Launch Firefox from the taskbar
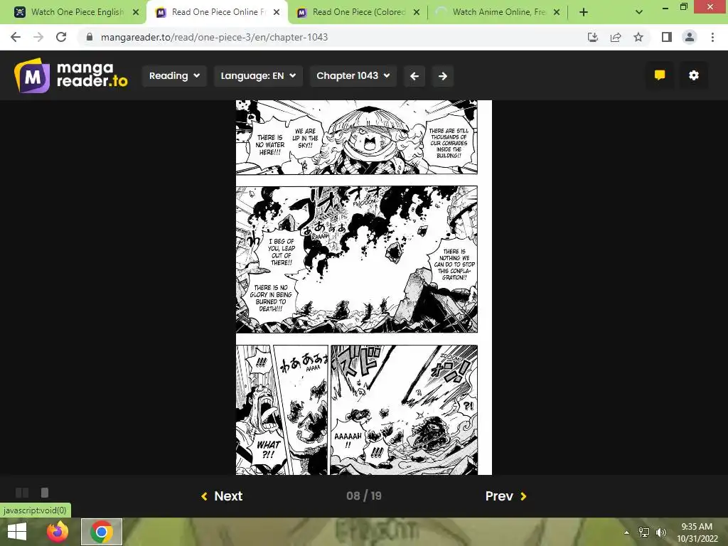Image resolution: width=728 pixels, height=546 pixels. coord(57,532)
